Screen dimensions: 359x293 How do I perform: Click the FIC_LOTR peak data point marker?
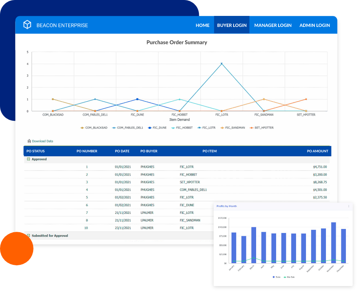(x=221, y=64)
